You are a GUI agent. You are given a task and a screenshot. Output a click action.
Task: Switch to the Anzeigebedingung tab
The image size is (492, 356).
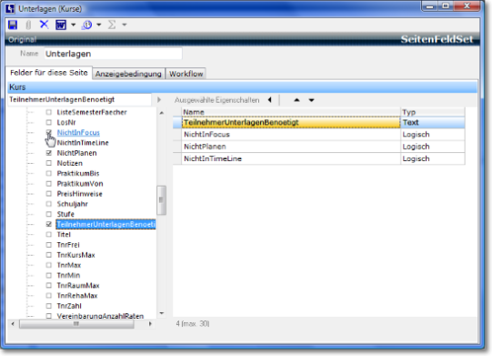[x=128, y=74]
